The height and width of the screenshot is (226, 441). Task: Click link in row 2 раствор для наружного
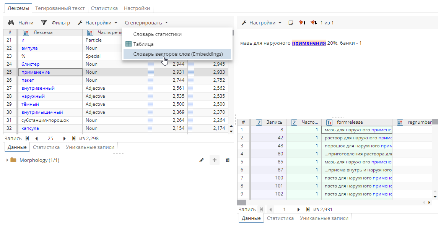coord(385,138)
